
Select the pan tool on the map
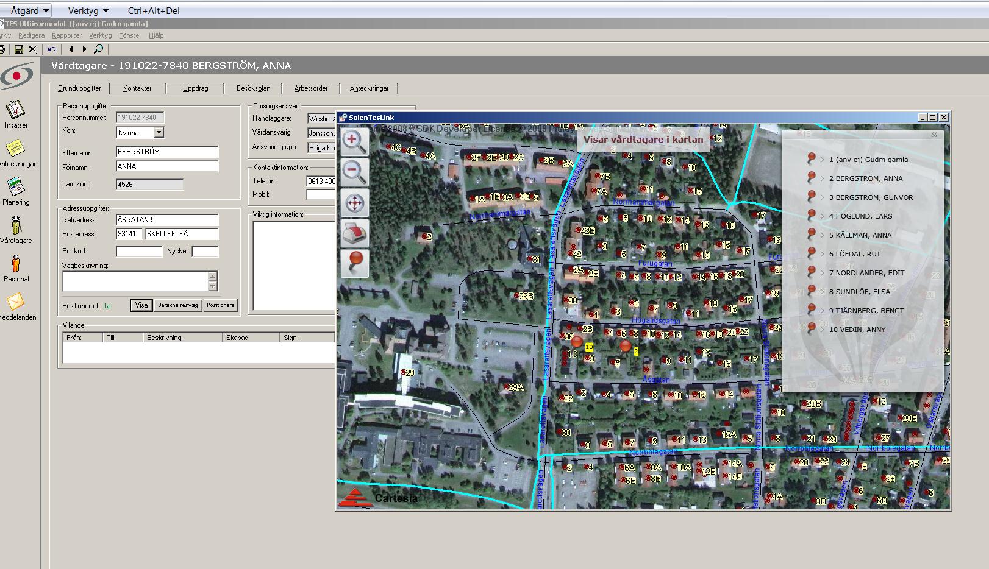coord(354,203)
